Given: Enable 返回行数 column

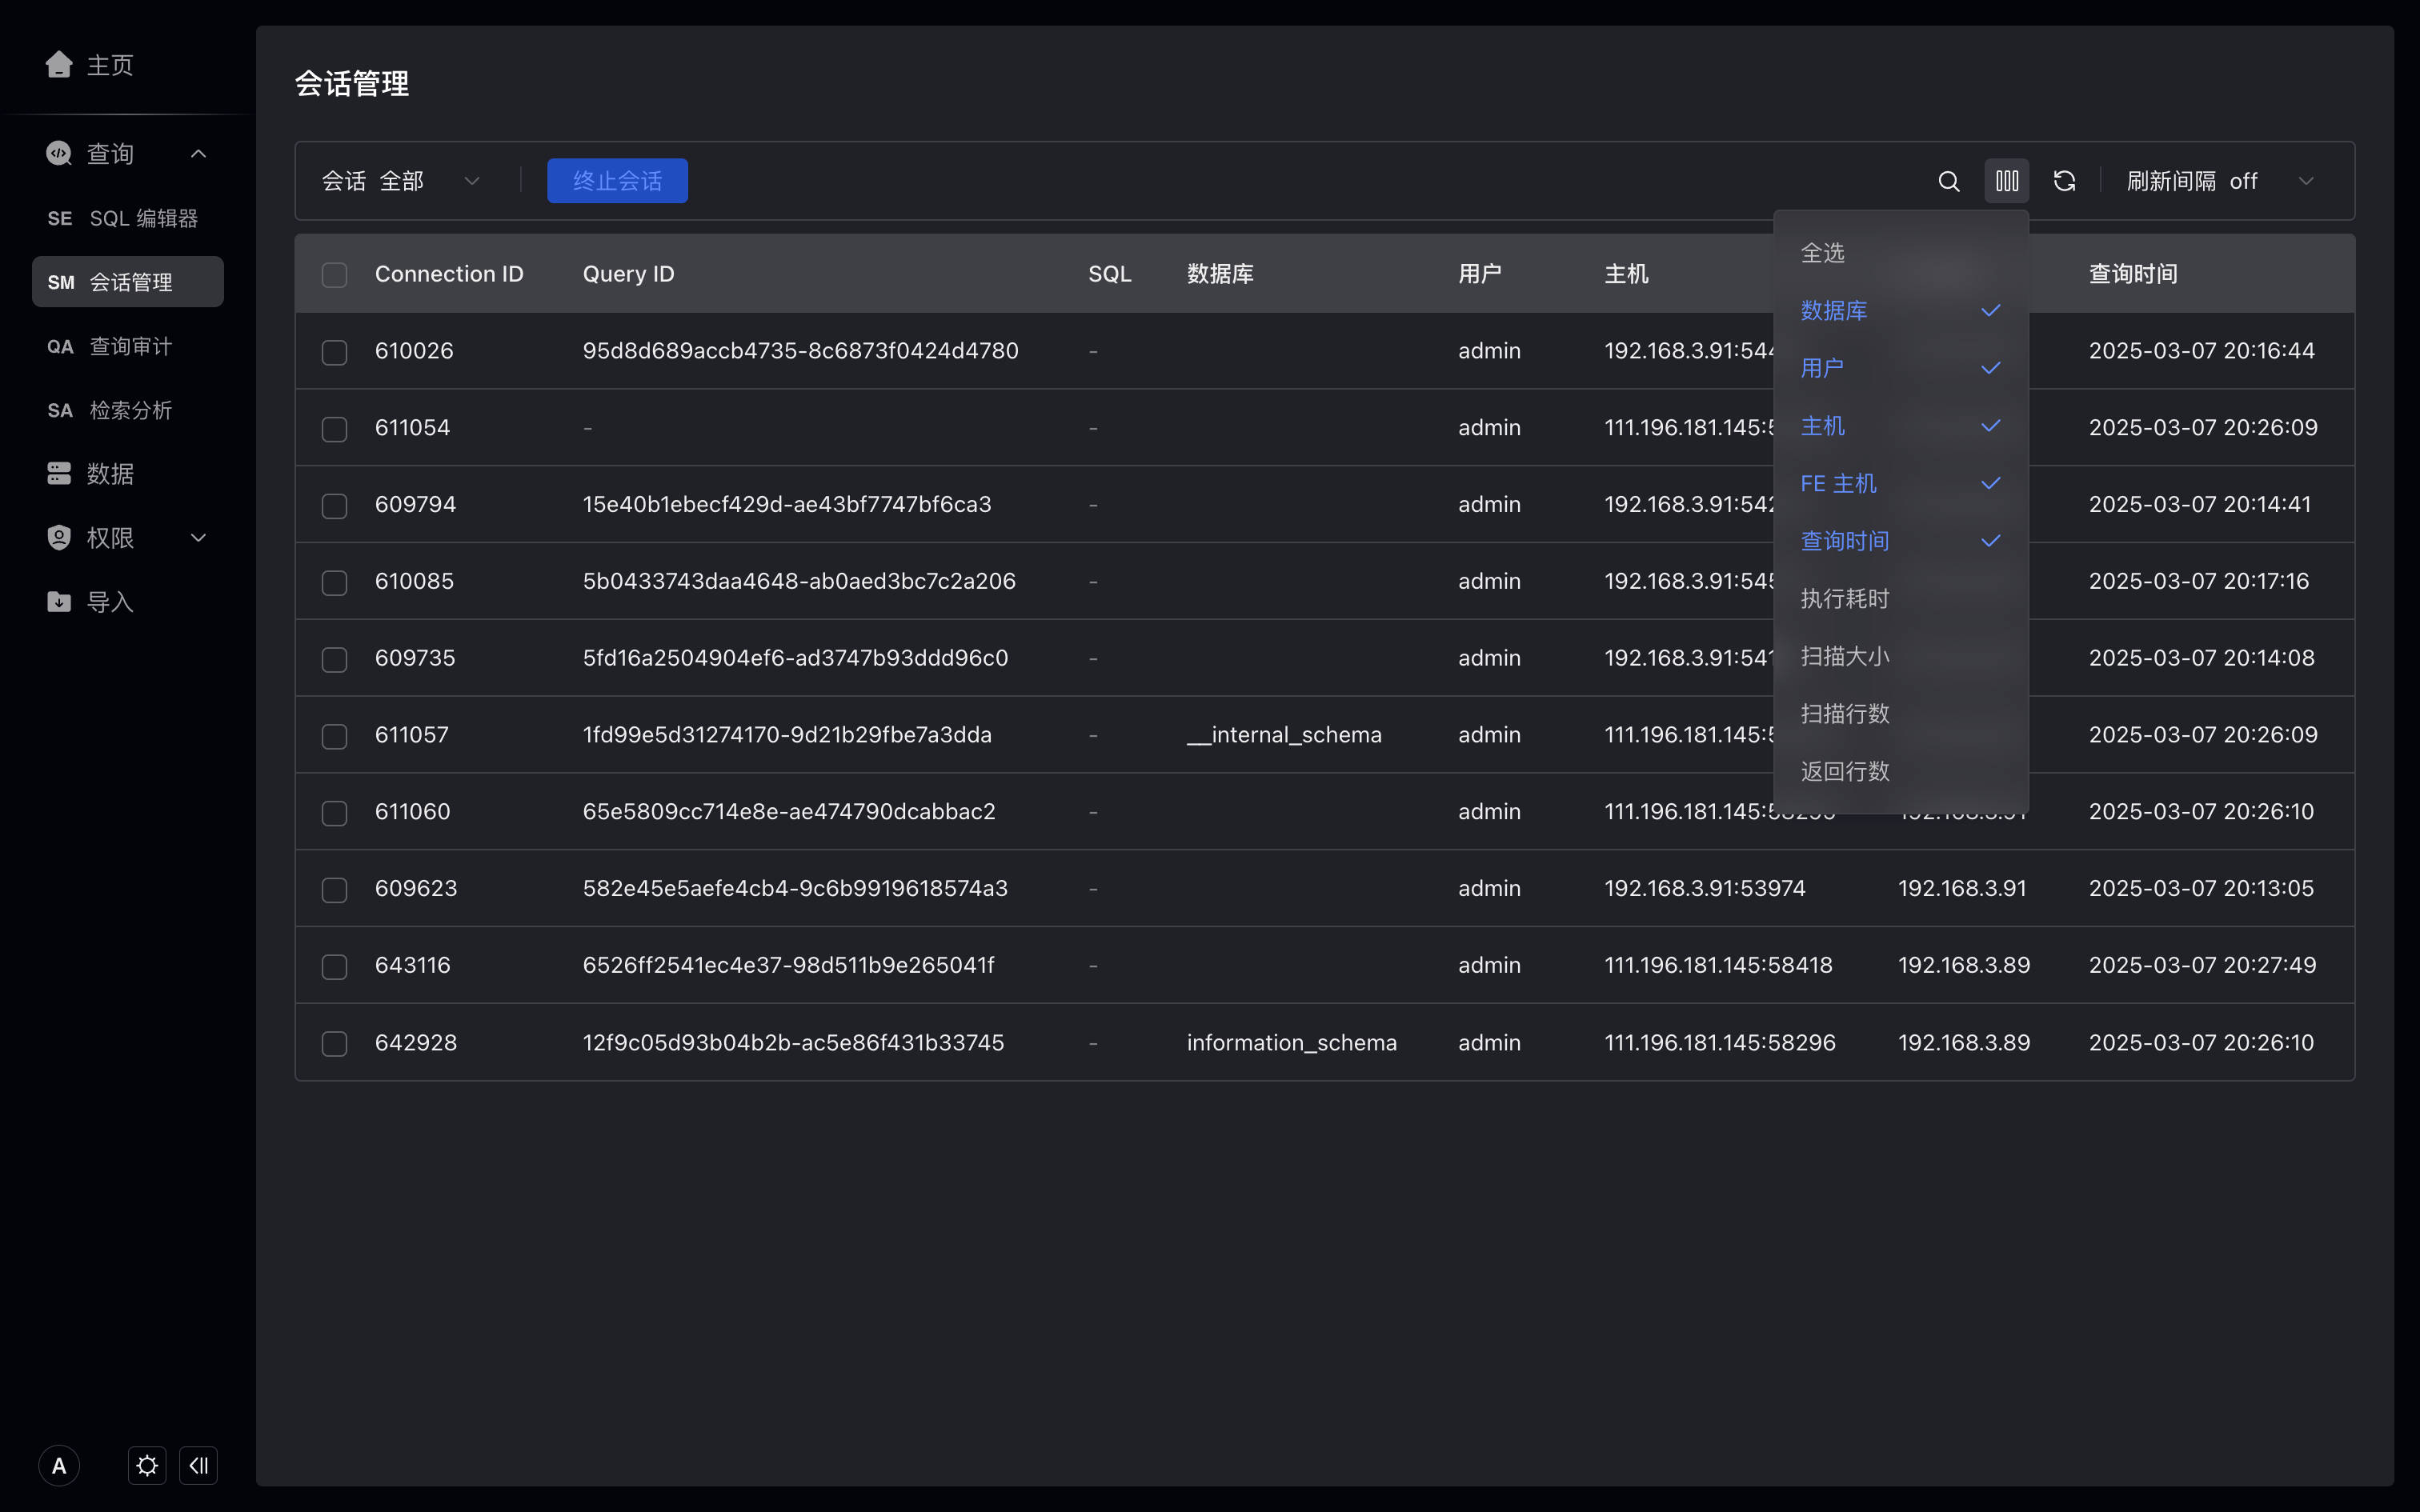Looking at the screenshot, I should click(1901, 771).
